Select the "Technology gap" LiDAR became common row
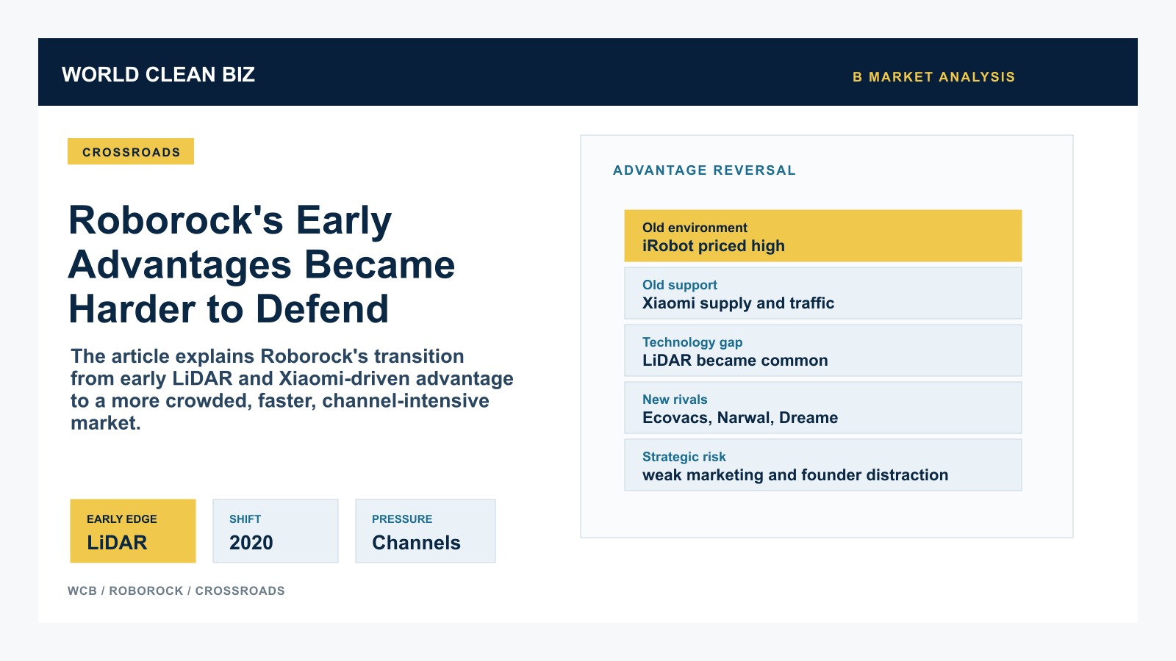This screenshot has height=661, width=1176. 823,350
